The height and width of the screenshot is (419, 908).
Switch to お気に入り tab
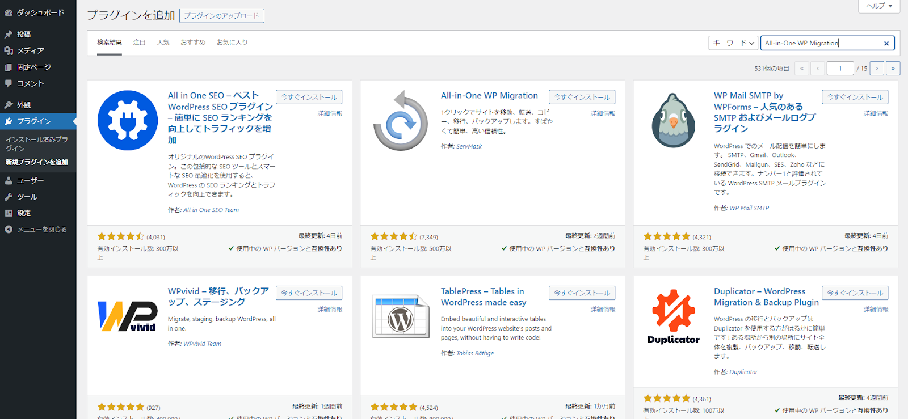(232, 43)
